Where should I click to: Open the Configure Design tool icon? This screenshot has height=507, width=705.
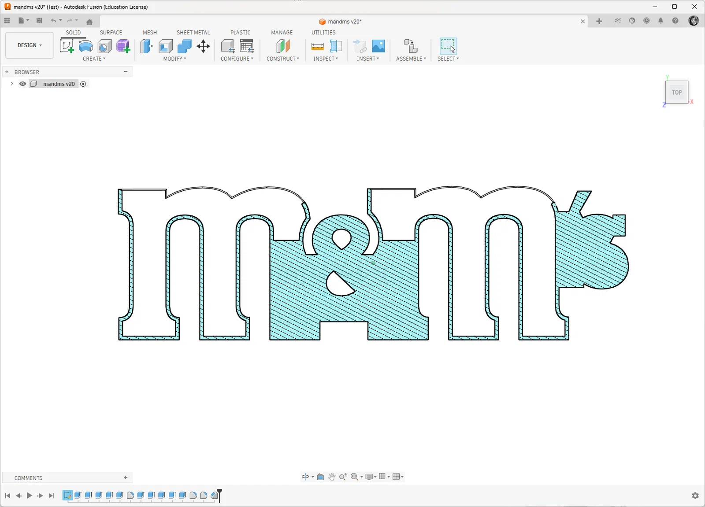pyautogui.click(x=228, y=46)
